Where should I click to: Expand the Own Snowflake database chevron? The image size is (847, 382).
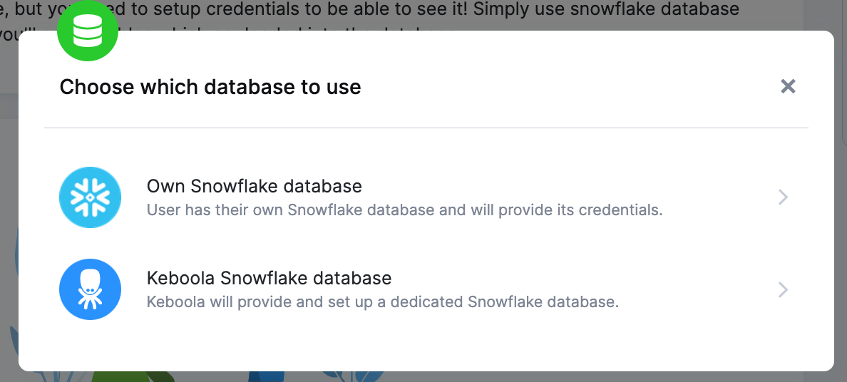(x=783, y=197)
